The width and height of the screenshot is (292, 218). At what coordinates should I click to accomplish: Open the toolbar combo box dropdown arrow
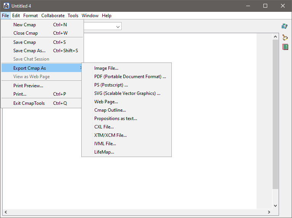118,27
